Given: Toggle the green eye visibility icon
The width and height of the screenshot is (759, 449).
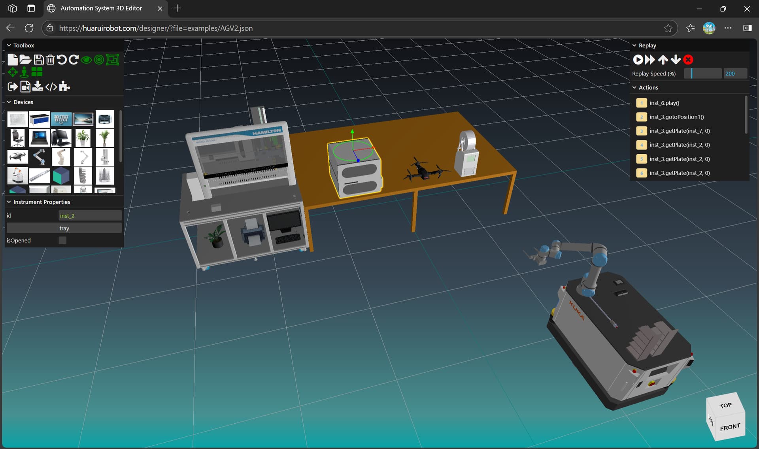Looking at the screenshot, I should [86, 60].
